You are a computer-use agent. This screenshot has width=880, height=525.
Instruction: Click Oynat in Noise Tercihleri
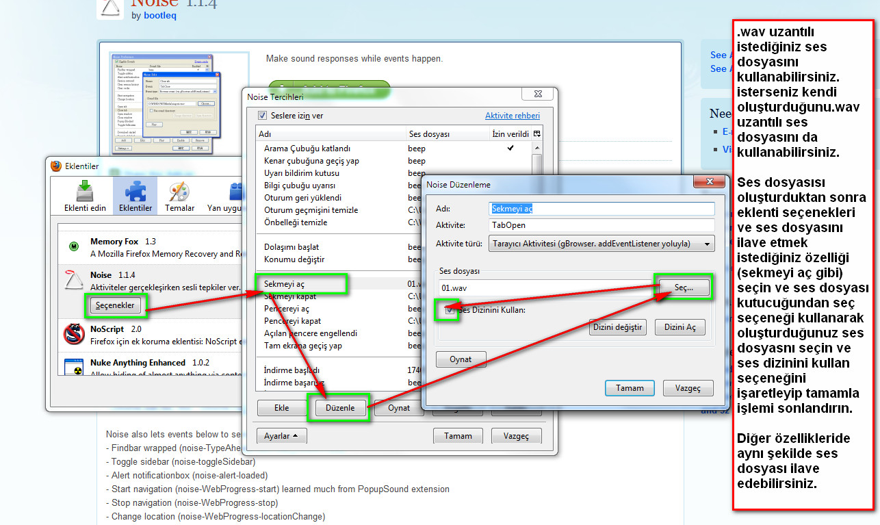399,407
